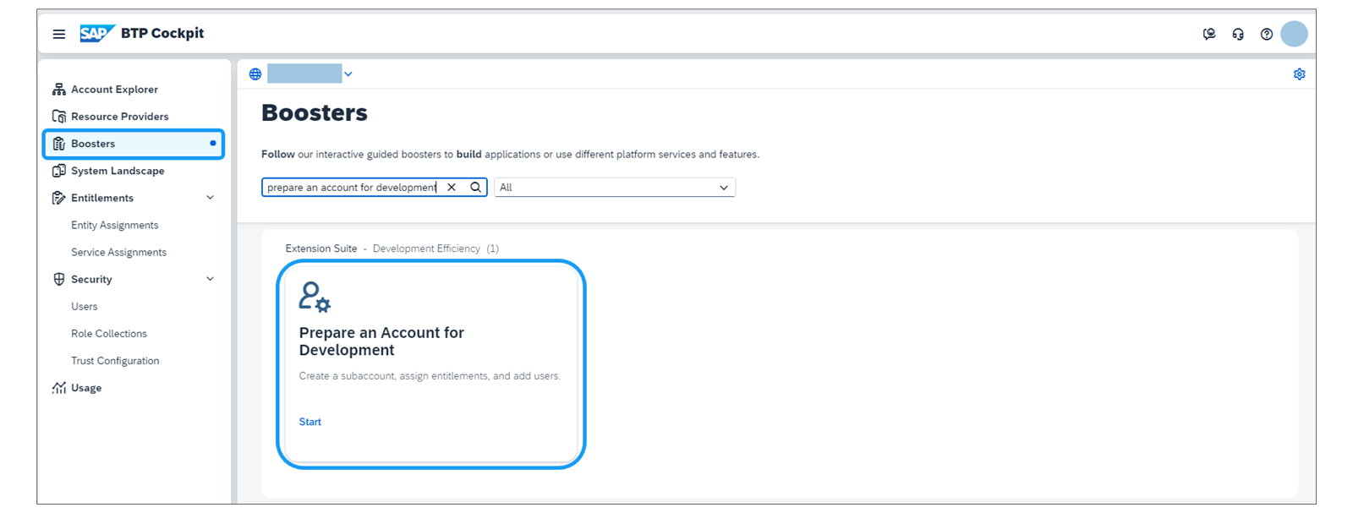
Task: Open the All category filter dropdown
Action: tap(615, 188)
